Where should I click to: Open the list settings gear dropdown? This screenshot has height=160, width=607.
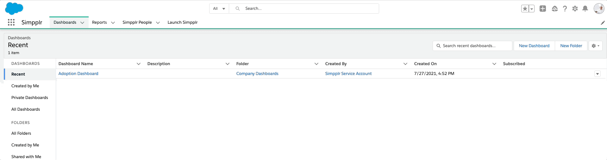click(x=596, y=46)
